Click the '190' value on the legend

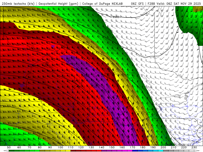[x=153, y=147]
